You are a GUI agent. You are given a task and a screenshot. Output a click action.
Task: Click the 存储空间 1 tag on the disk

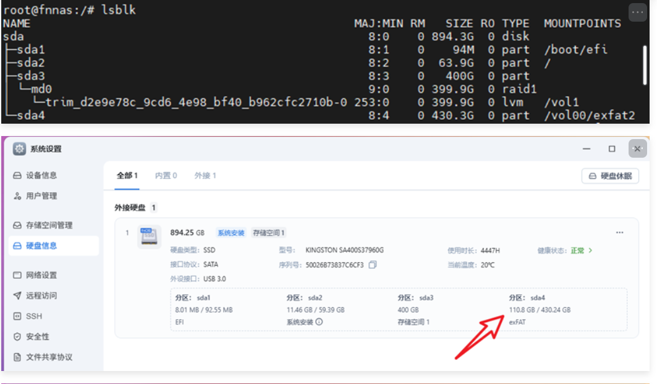coord(269,233)
